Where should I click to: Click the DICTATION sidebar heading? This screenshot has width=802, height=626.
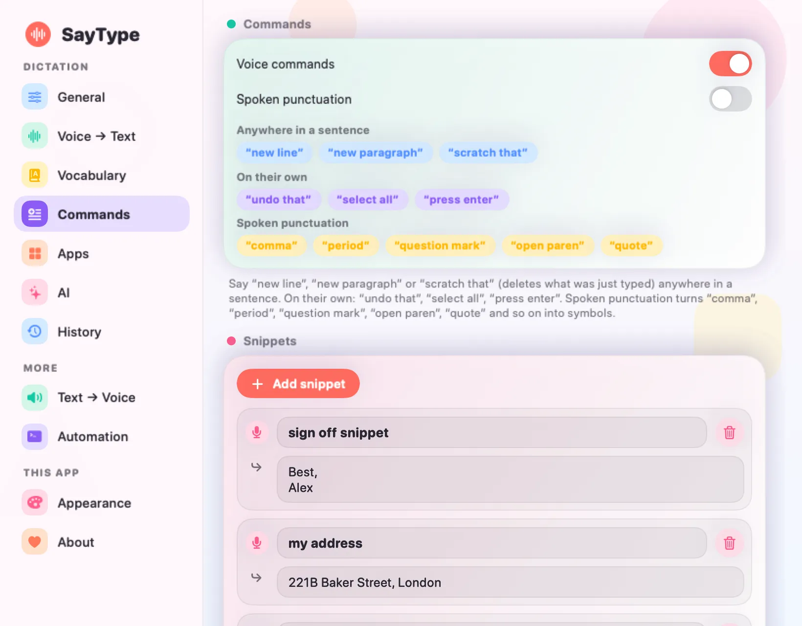coord(56,67)
